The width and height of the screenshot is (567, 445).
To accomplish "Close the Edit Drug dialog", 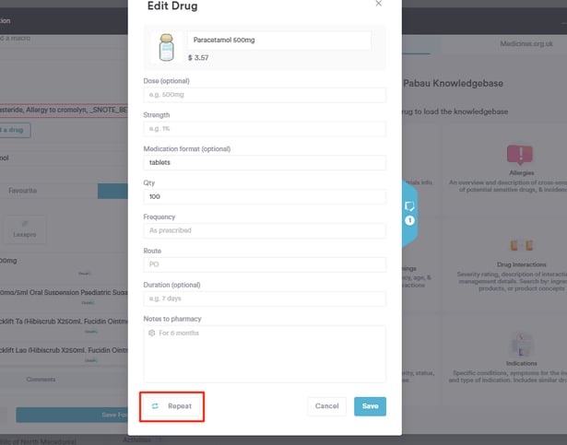I will pos(378,4).
